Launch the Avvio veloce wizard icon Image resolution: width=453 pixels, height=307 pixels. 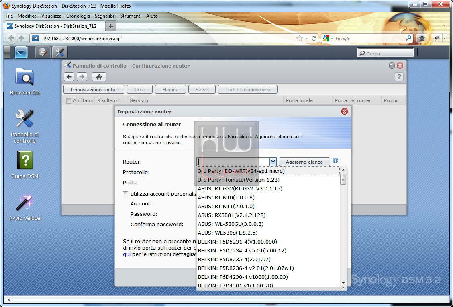[x=24, y=207]
